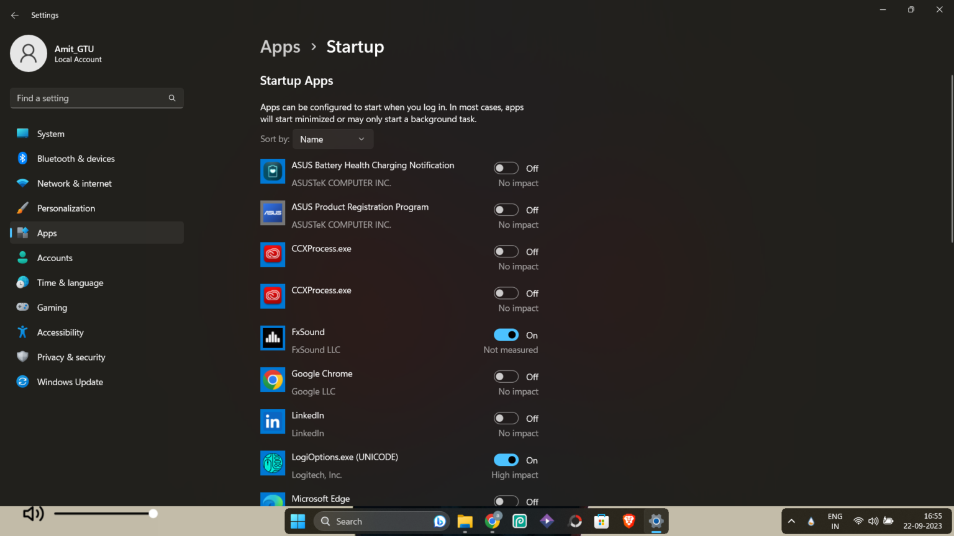Image resolution: width=954 pixels, height=536 pixels.
Task: Open the ENG IN language switcher
Action: coord(835,521)
